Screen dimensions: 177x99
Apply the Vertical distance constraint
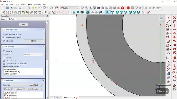coord(175,65)
